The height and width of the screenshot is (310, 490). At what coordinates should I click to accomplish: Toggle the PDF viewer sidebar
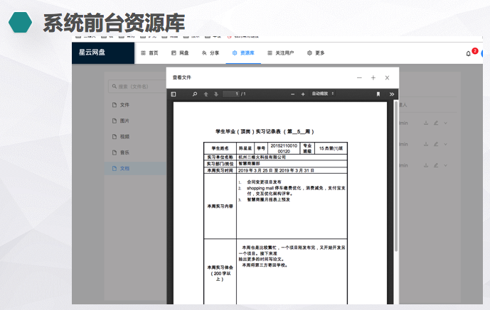(174, 94)
